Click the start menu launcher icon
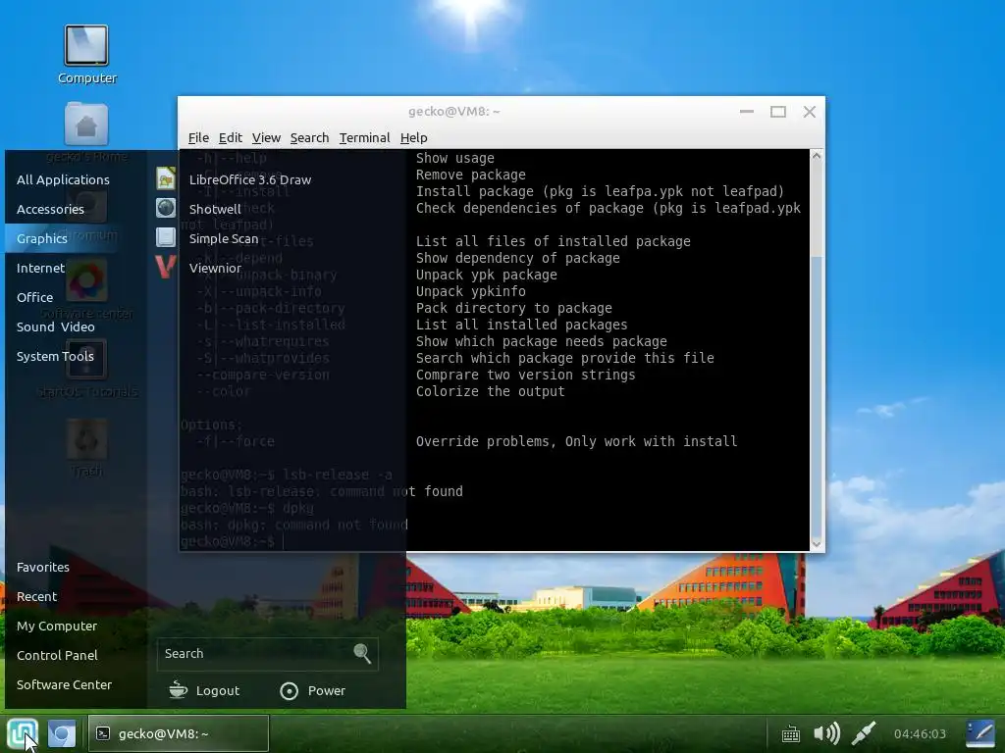 23,733
